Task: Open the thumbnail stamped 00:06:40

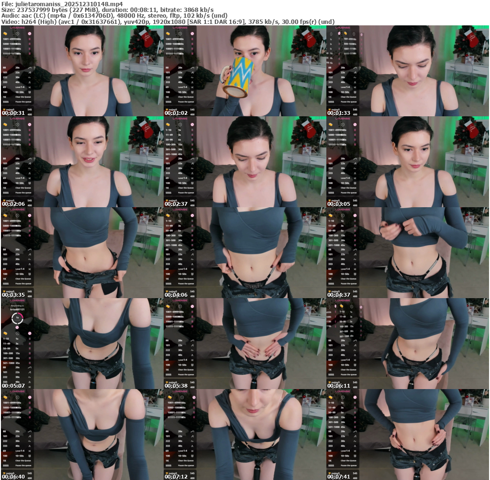Action: tap(82, 435)
